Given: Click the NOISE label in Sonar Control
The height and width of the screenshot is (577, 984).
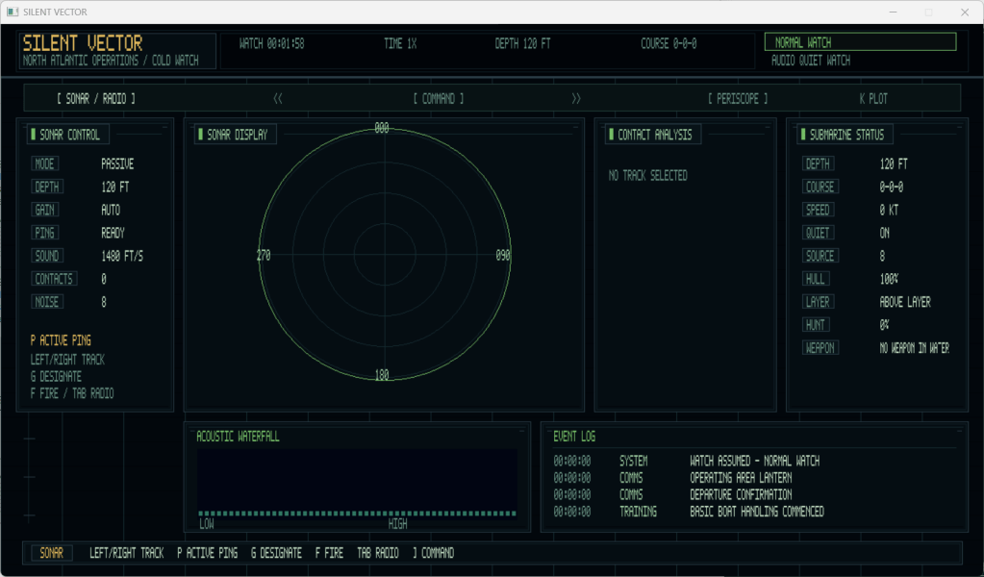Looking at the screenshot, I should [47, 302].
